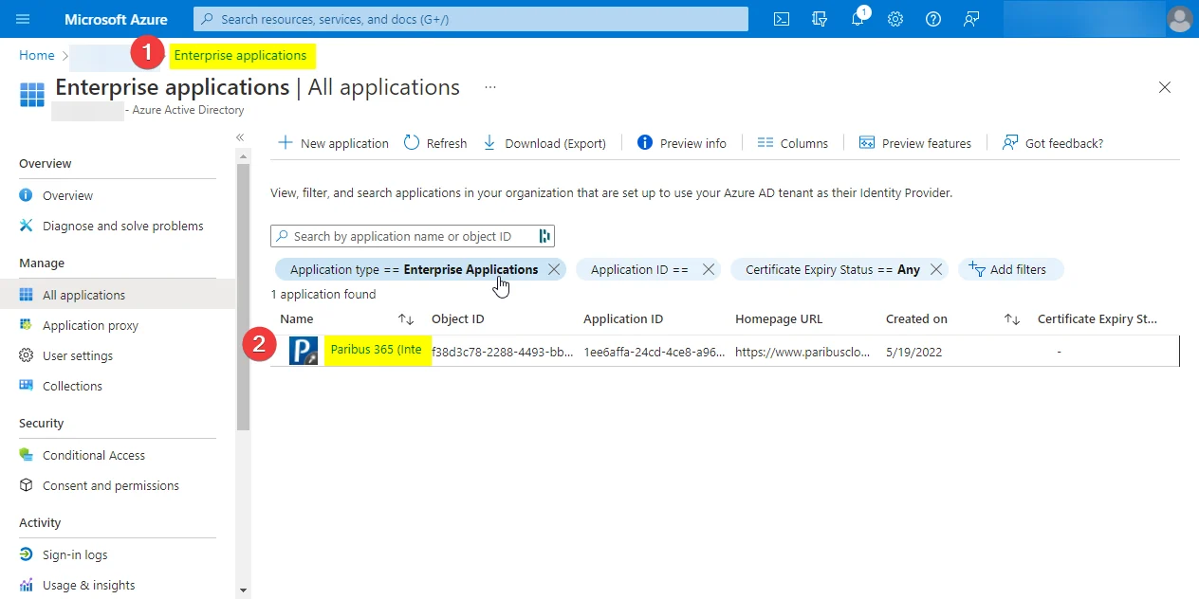Click the homepage URL https://www.paribusclo
This screenshot has height=599, width=1199.
click(802, 352)
